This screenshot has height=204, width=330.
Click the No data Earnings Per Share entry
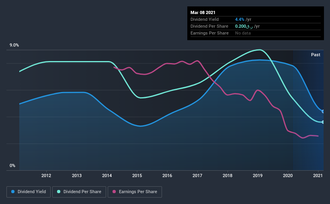tap(243, 33)
